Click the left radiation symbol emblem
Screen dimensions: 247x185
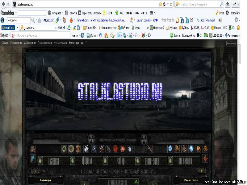(x=91, y=139)
